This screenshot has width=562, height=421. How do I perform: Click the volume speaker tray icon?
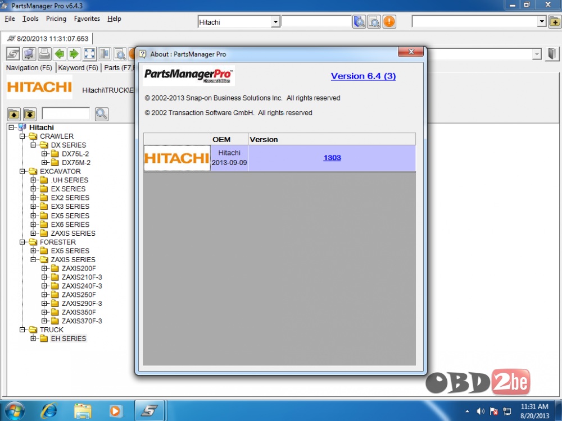pos(481,411)
